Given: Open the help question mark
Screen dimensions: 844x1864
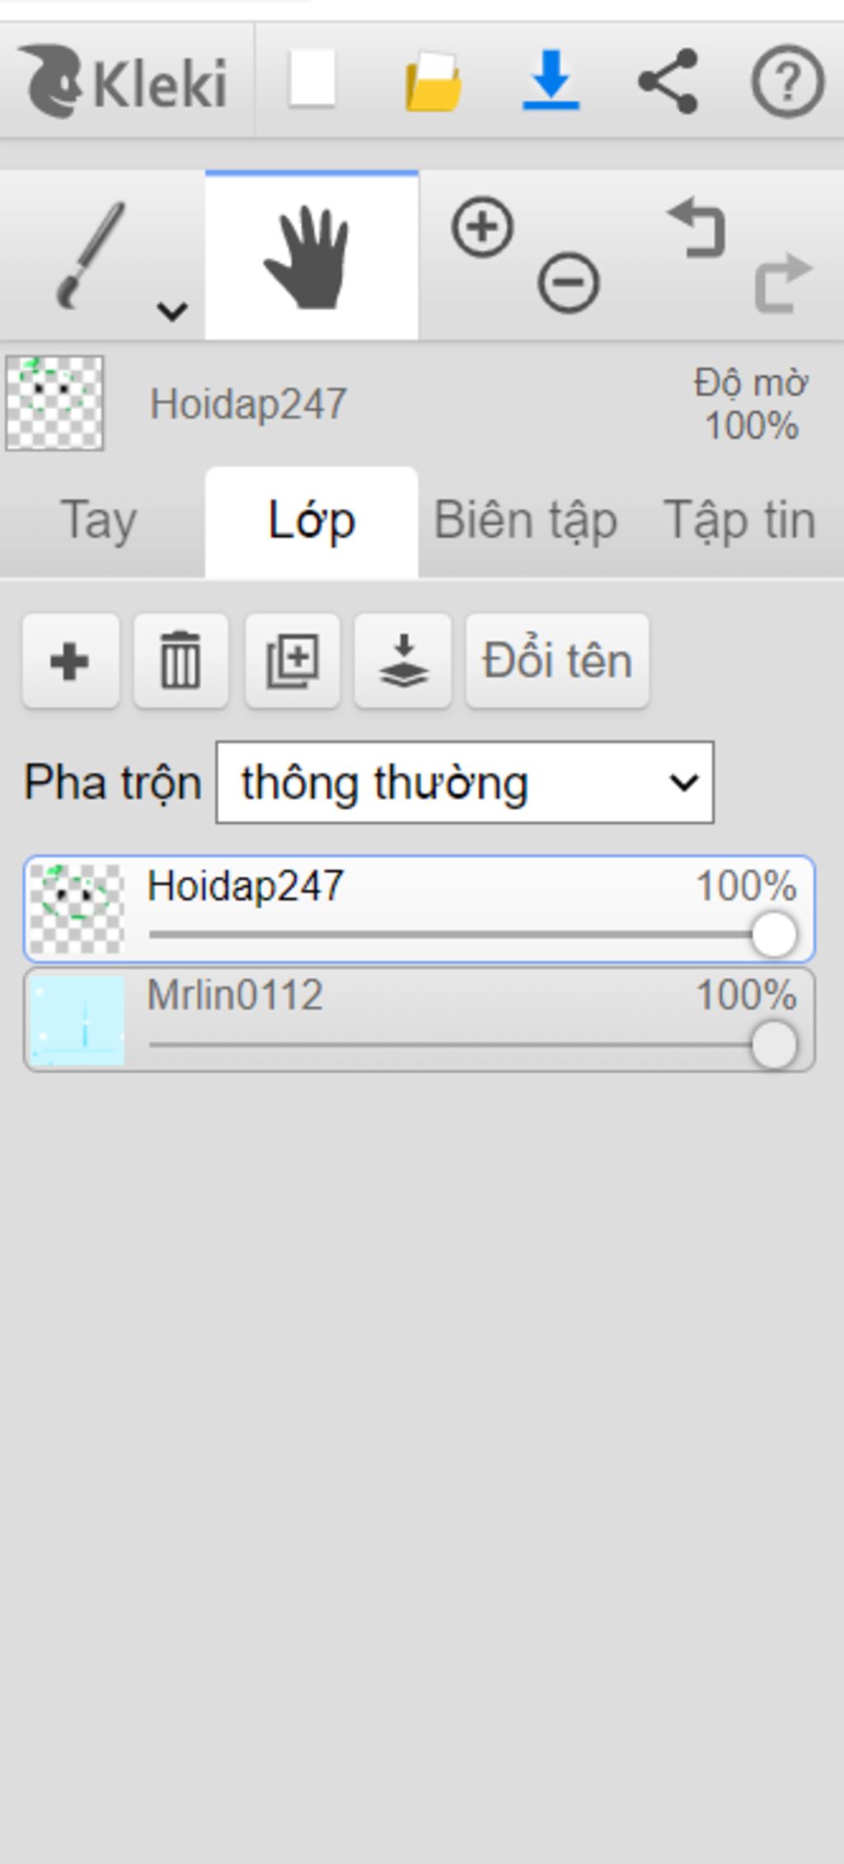Looking at the screenshot, I should [787, 81].
